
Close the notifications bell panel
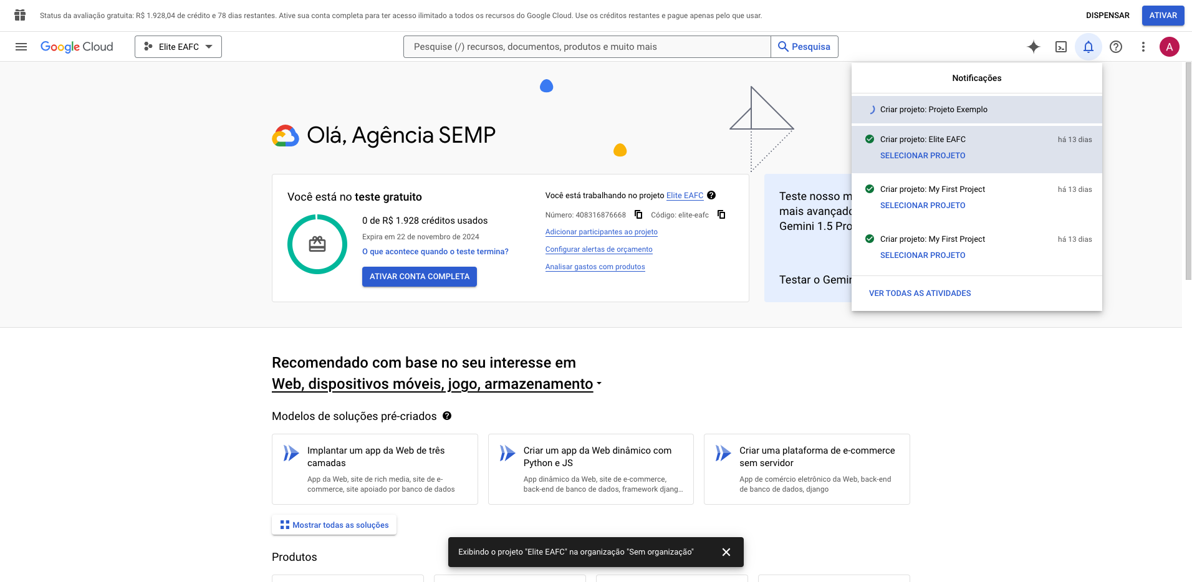pyautogui.click(x=1089, y=47)
